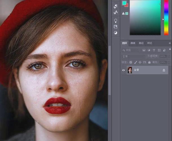The image size is (172, 141).
Task: Open the layer filter 类型 dropdown
Action: coord(130,50)
